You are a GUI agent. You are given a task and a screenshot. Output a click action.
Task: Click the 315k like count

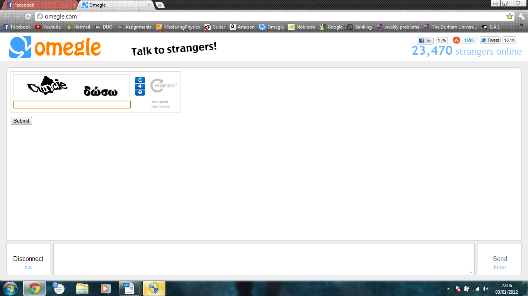[x=442, y=41]
